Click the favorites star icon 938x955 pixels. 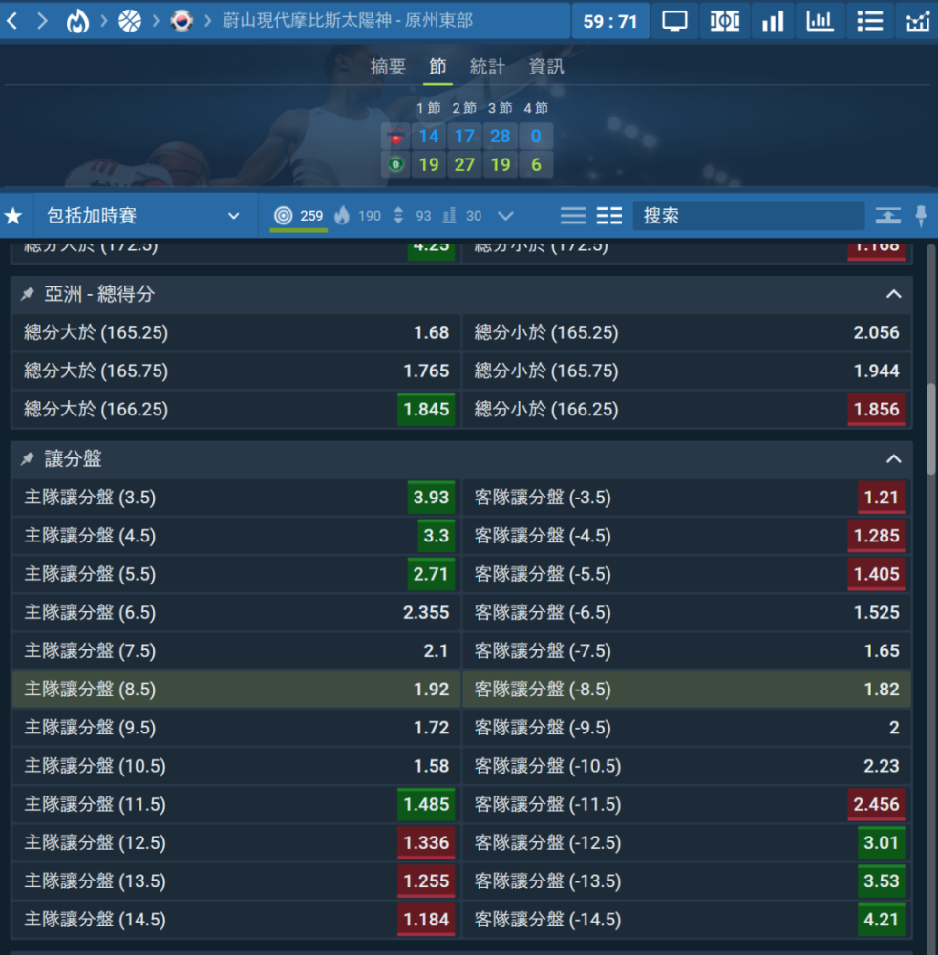click(x=13, y=216)
